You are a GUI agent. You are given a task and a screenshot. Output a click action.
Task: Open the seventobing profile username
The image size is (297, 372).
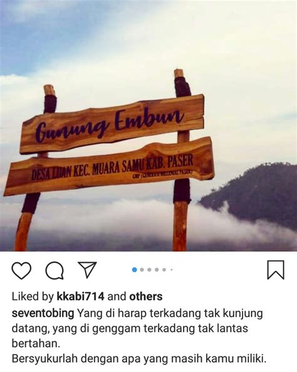click(x=43, y=314)
